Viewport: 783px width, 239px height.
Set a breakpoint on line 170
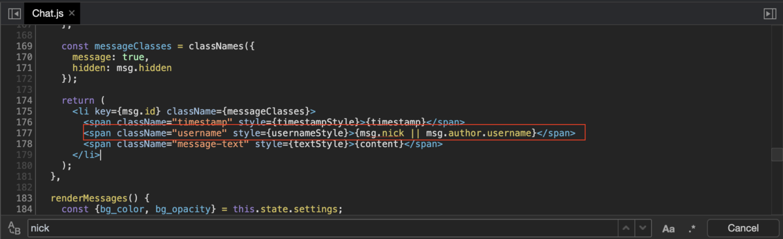[x=23, y=57]
